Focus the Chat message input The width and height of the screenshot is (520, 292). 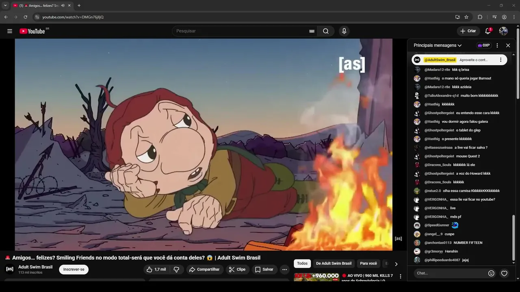(x=451, y=273)
